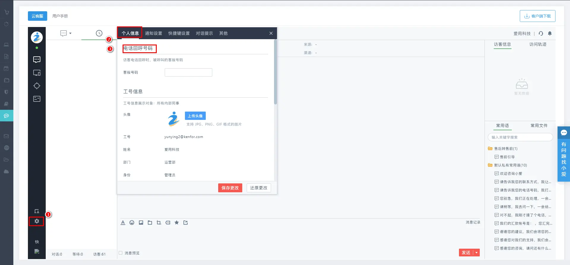Click the 上传头像 button
The height and width of the screenshot is (265, 570).
(x=195, y=116)
